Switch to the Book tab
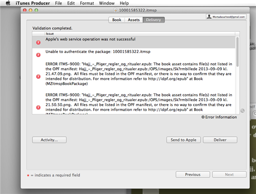 (117, 20)
